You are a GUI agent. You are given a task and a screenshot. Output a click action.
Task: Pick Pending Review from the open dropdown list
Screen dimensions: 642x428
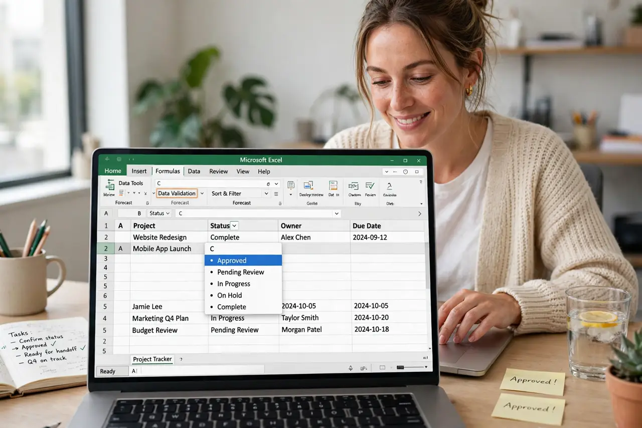coord(243,272)
